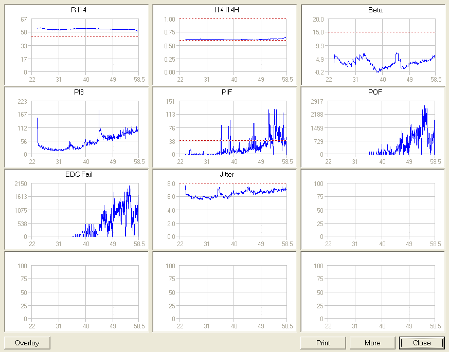Select the empty graph below Jitter
Viewport: 449px width, 352px height.
pos(233,292)
